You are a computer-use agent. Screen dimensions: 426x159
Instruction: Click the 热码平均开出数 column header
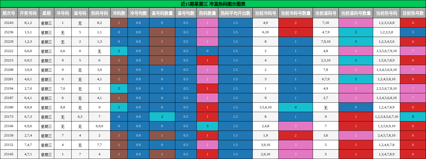pos(235,13)
